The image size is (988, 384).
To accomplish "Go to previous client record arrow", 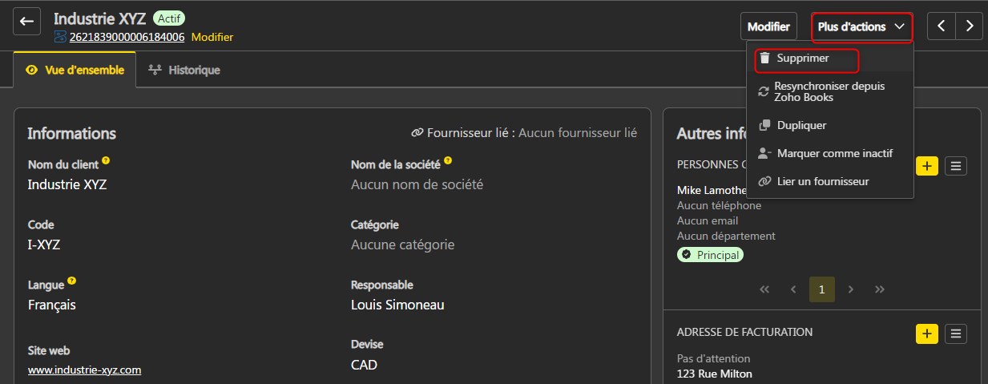I will click(942, 26).
